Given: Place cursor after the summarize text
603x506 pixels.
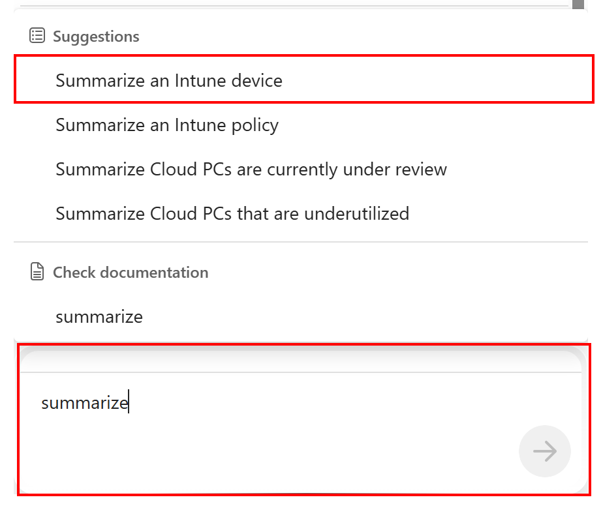Looking at the screenshot, I should [x=129, y=402].
